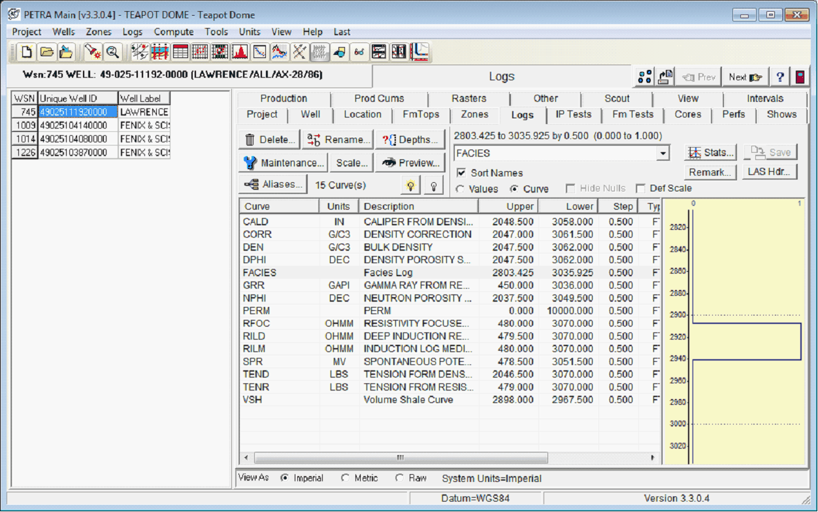The width and height of the screenshot is (818, 512).
Task: Switch to the FmTops tab
Action: pos(420,115)
